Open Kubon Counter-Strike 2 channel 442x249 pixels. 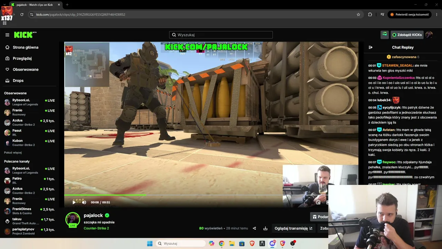point(29,143)
